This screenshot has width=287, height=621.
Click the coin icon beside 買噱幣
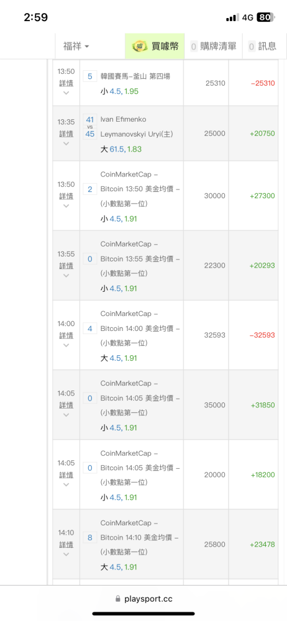[139, 47]
